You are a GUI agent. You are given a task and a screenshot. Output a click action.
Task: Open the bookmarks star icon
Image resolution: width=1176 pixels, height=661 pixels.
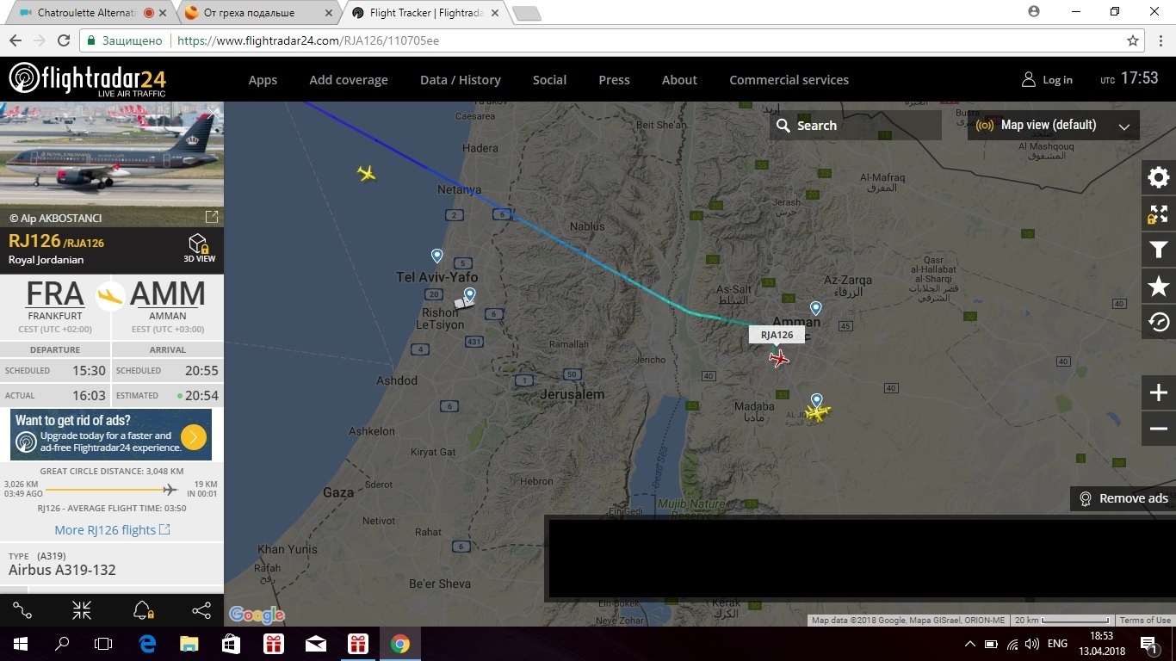tap(1159, 287)
